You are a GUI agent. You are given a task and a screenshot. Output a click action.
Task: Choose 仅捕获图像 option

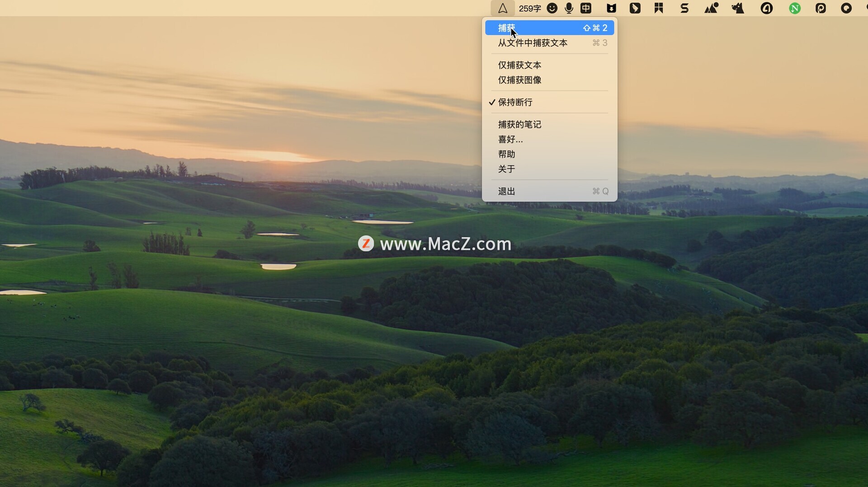point(549,80)
